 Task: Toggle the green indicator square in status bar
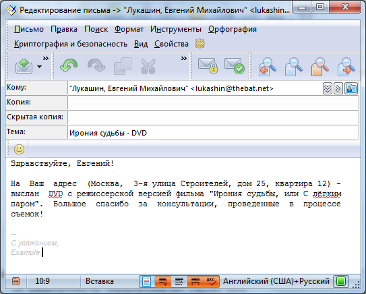(x=341, y=281)
